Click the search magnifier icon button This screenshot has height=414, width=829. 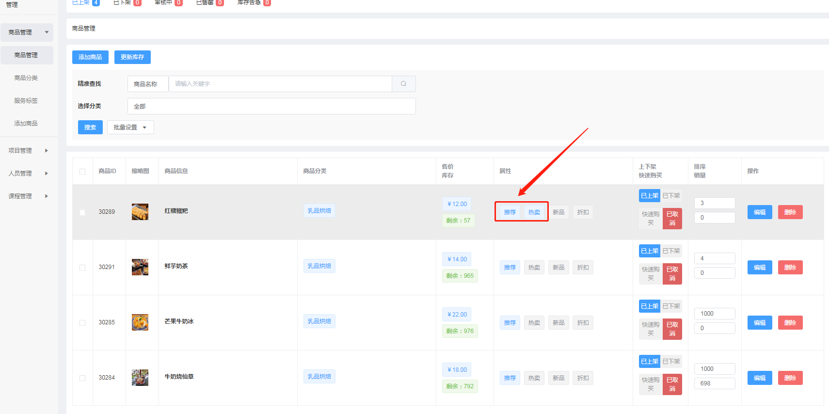pos(403,84)
